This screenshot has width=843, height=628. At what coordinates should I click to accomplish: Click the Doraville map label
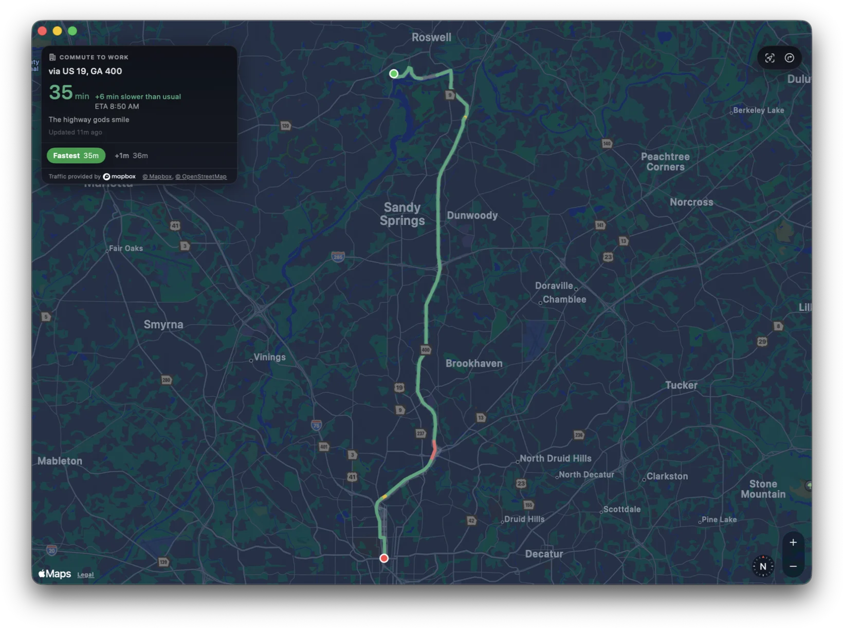click(554, 286)
